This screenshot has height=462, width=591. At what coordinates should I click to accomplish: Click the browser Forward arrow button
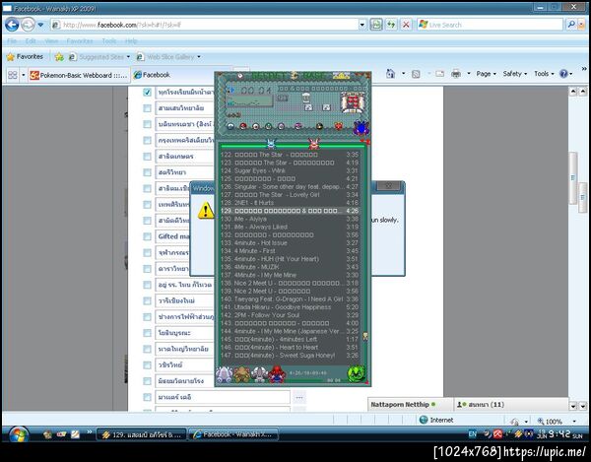(x=28, y=25)
